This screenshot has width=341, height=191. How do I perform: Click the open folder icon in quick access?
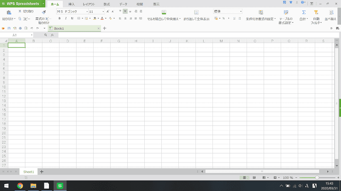pyautogui.click(x=3, y=28)
